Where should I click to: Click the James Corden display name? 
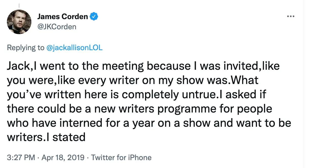coord(62,16)
